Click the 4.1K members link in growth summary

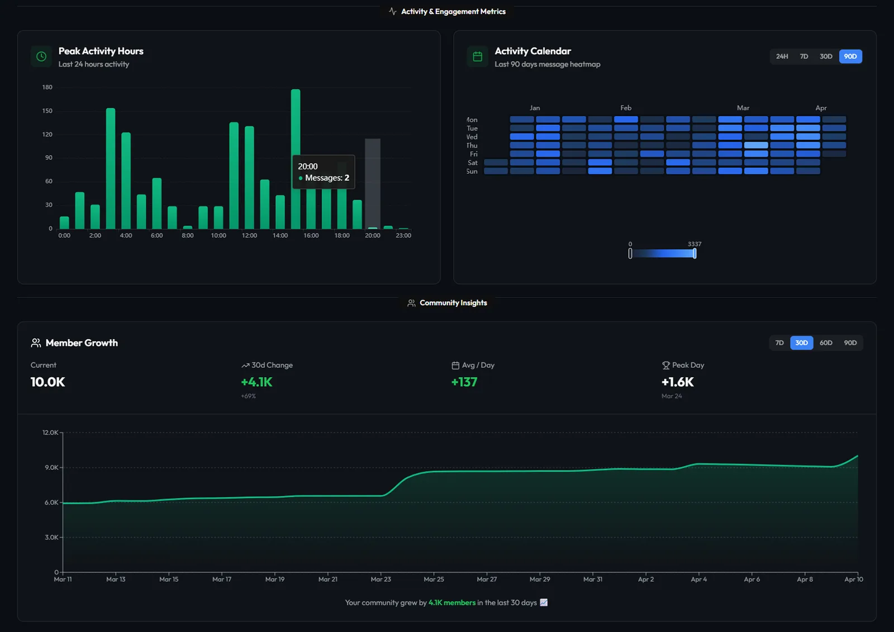point(451,602)
